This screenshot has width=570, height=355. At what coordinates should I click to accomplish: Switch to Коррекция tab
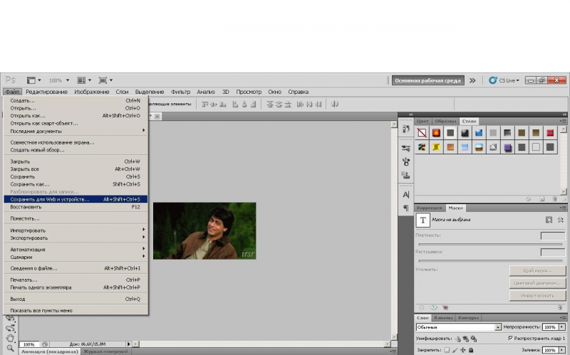(430, 208)
